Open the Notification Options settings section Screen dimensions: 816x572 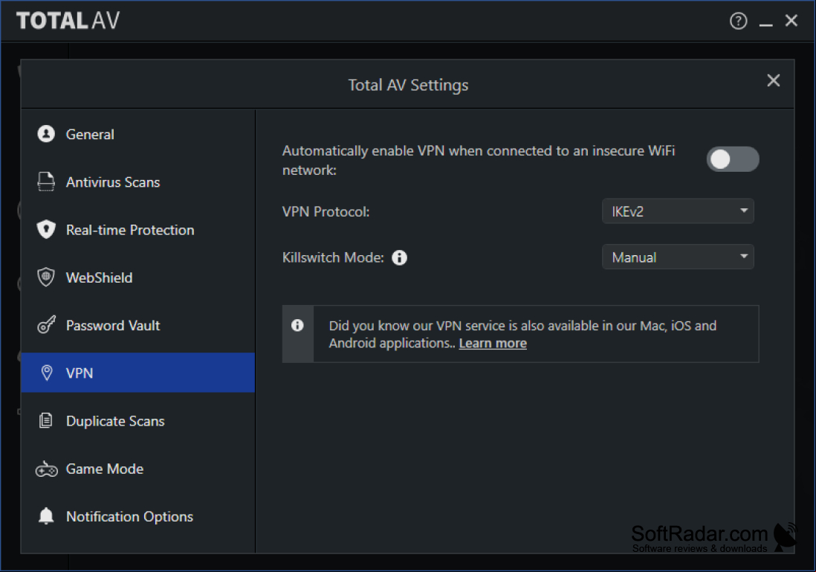[138, 517]
